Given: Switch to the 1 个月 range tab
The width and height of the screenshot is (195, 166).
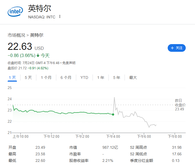Looking at the screenshot, I should click(46, 78).
